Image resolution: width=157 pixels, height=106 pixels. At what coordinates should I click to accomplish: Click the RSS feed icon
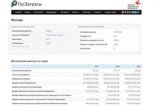(123, 12)
